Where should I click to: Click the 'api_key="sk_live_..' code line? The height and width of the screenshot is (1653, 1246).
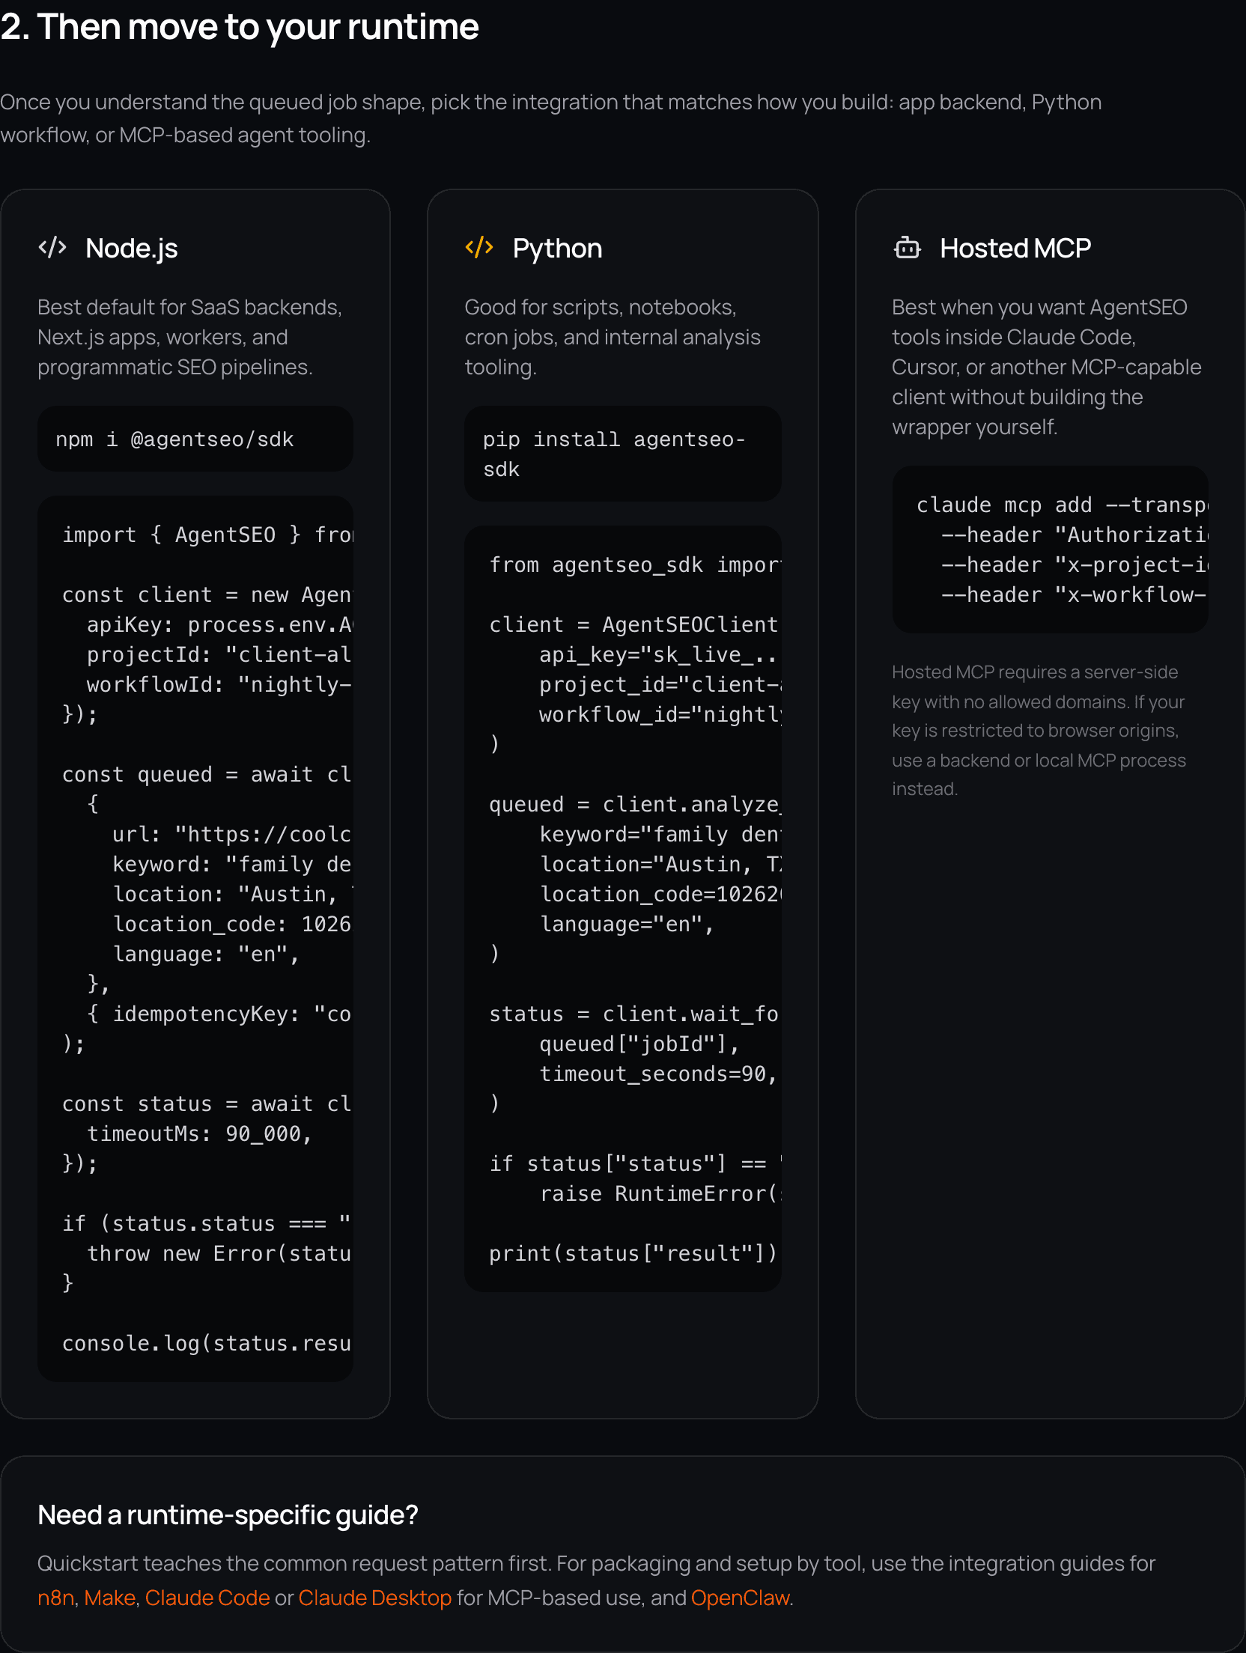tap(658, 654)
